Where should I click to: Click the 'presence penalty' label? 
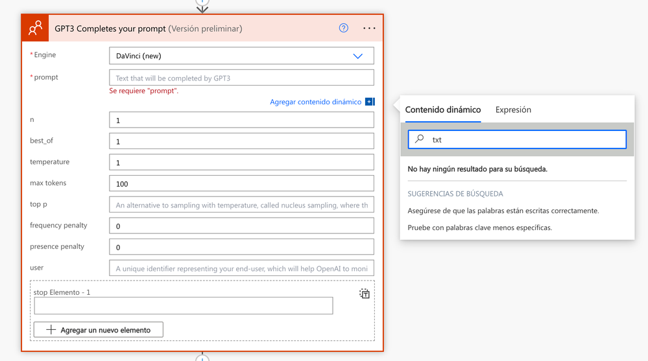(x=57, y=246)
